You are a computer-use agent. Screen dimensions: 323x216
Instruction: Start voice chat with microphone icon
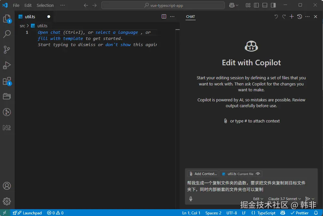coord(191,199)
